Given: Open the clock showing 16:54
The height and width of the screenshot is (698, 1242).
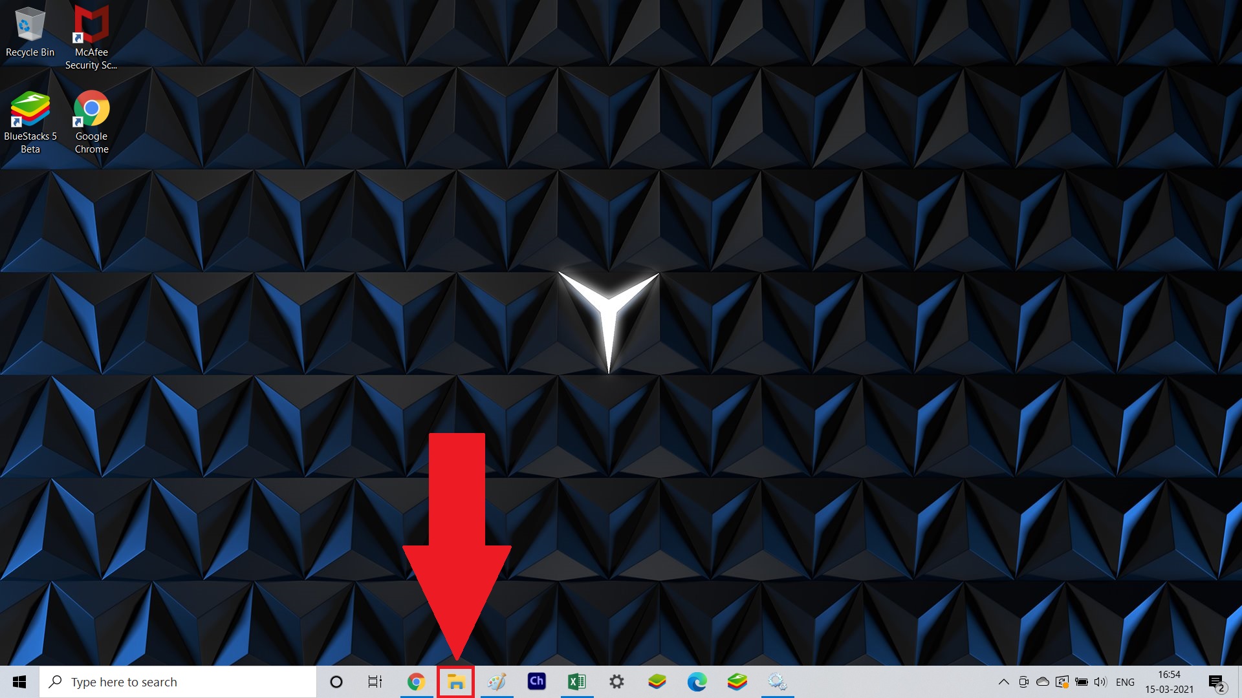Looking at the screenshot, I should [1169, 682].
